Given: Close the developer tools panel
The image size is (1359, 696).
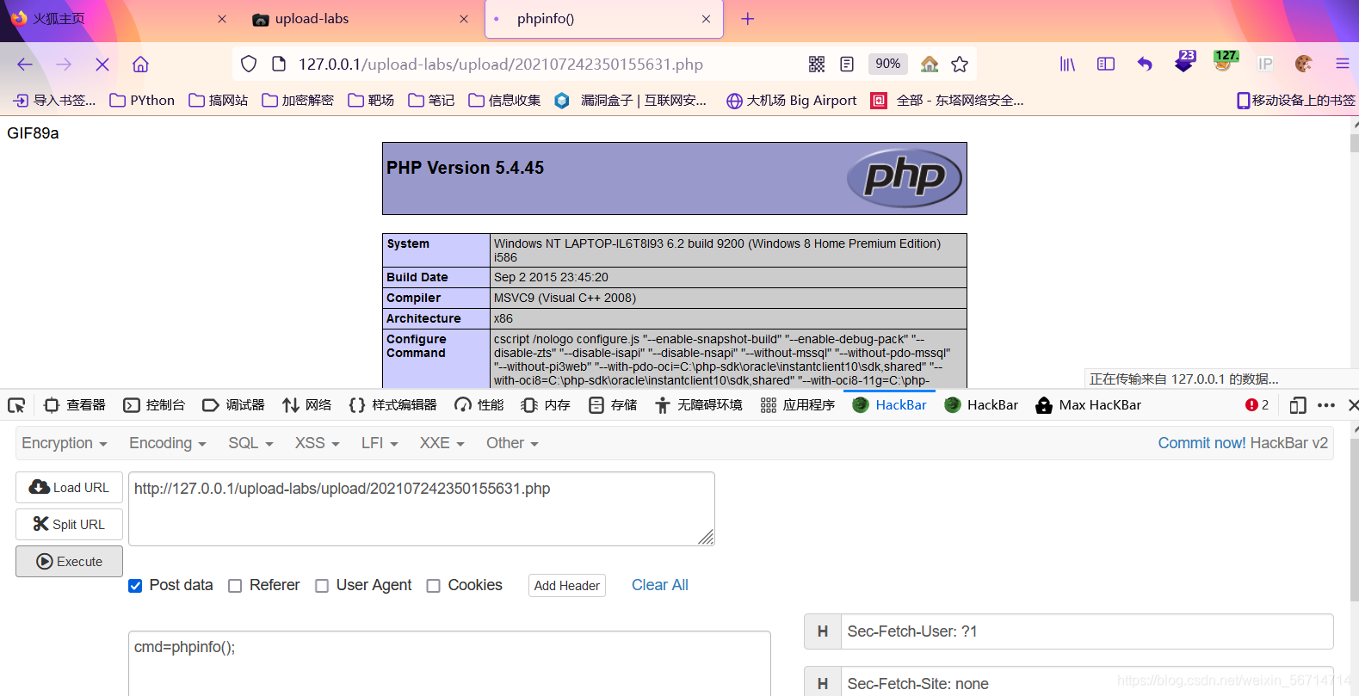Looking at the screenshot, I should (x=1353, y=405).
